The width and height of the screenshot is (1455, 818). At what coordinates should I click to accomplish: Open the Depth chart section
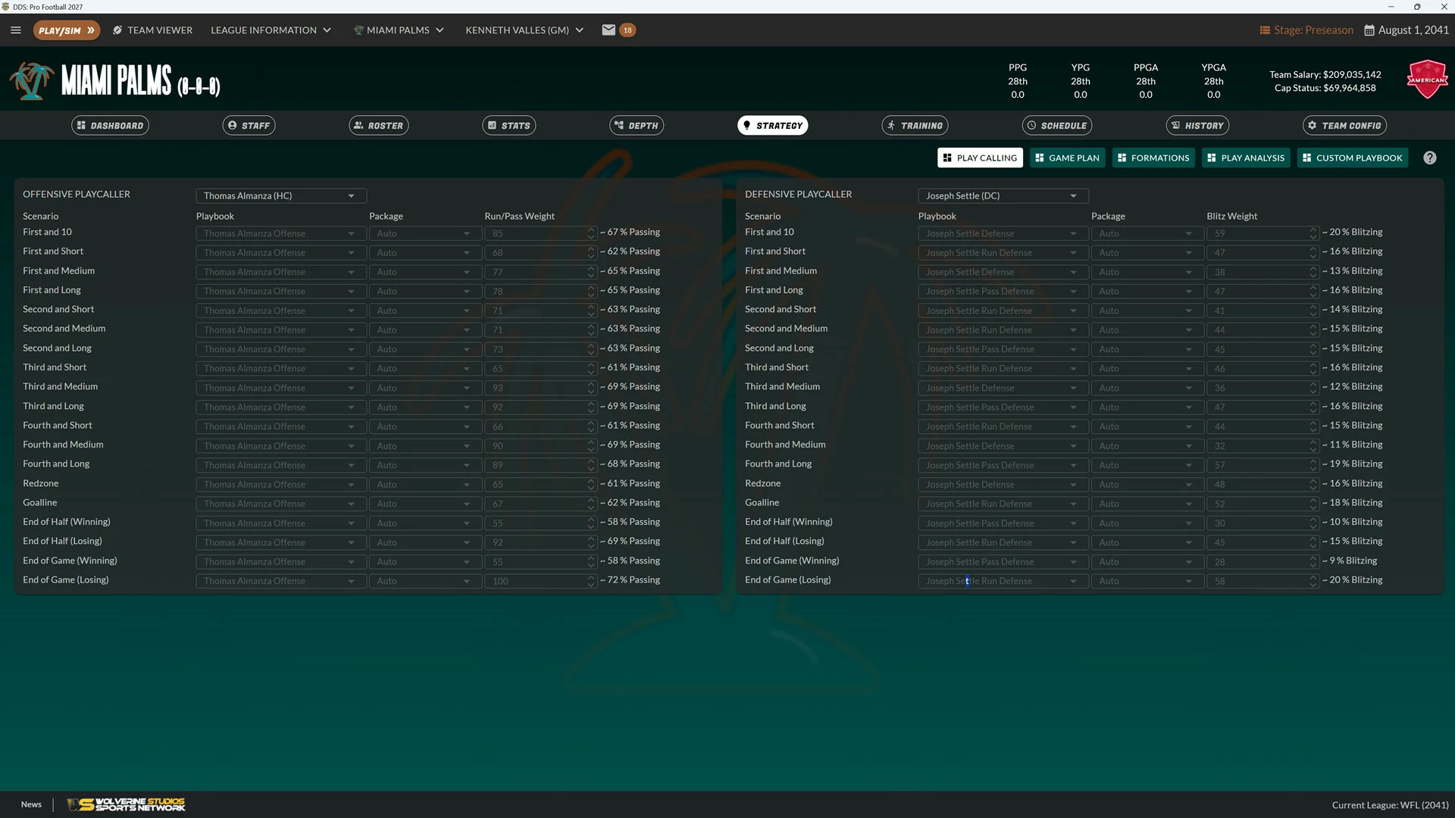637,126
